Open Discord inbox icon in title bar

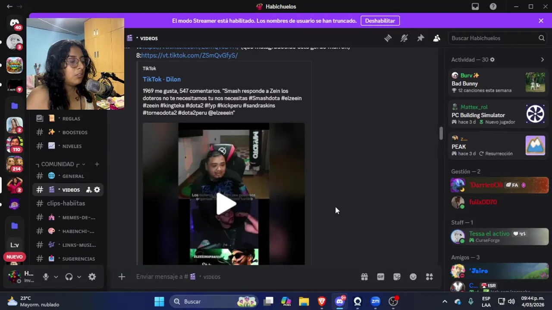475,6
